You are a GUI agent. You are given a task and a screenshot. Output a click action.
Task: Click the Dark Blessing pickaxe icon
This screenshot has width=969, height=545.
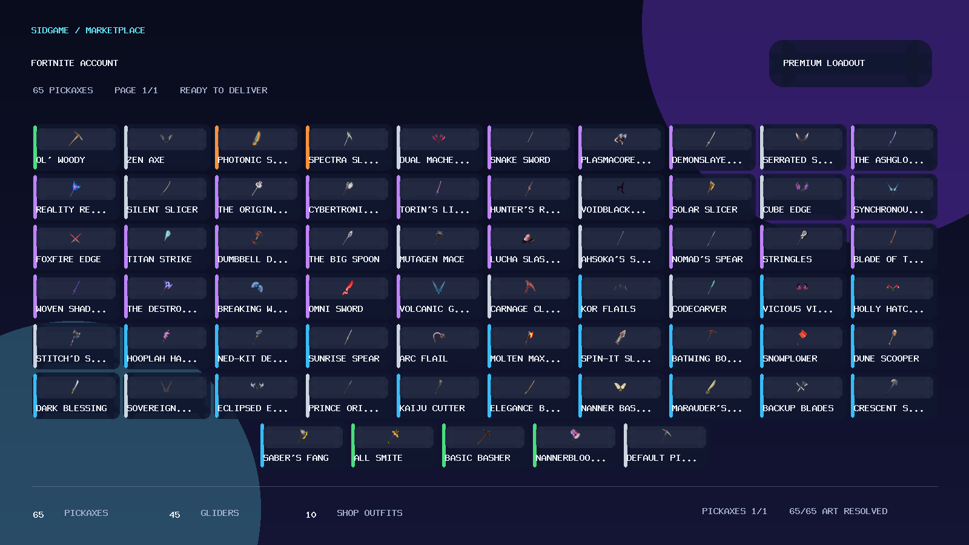click(76, 387)
